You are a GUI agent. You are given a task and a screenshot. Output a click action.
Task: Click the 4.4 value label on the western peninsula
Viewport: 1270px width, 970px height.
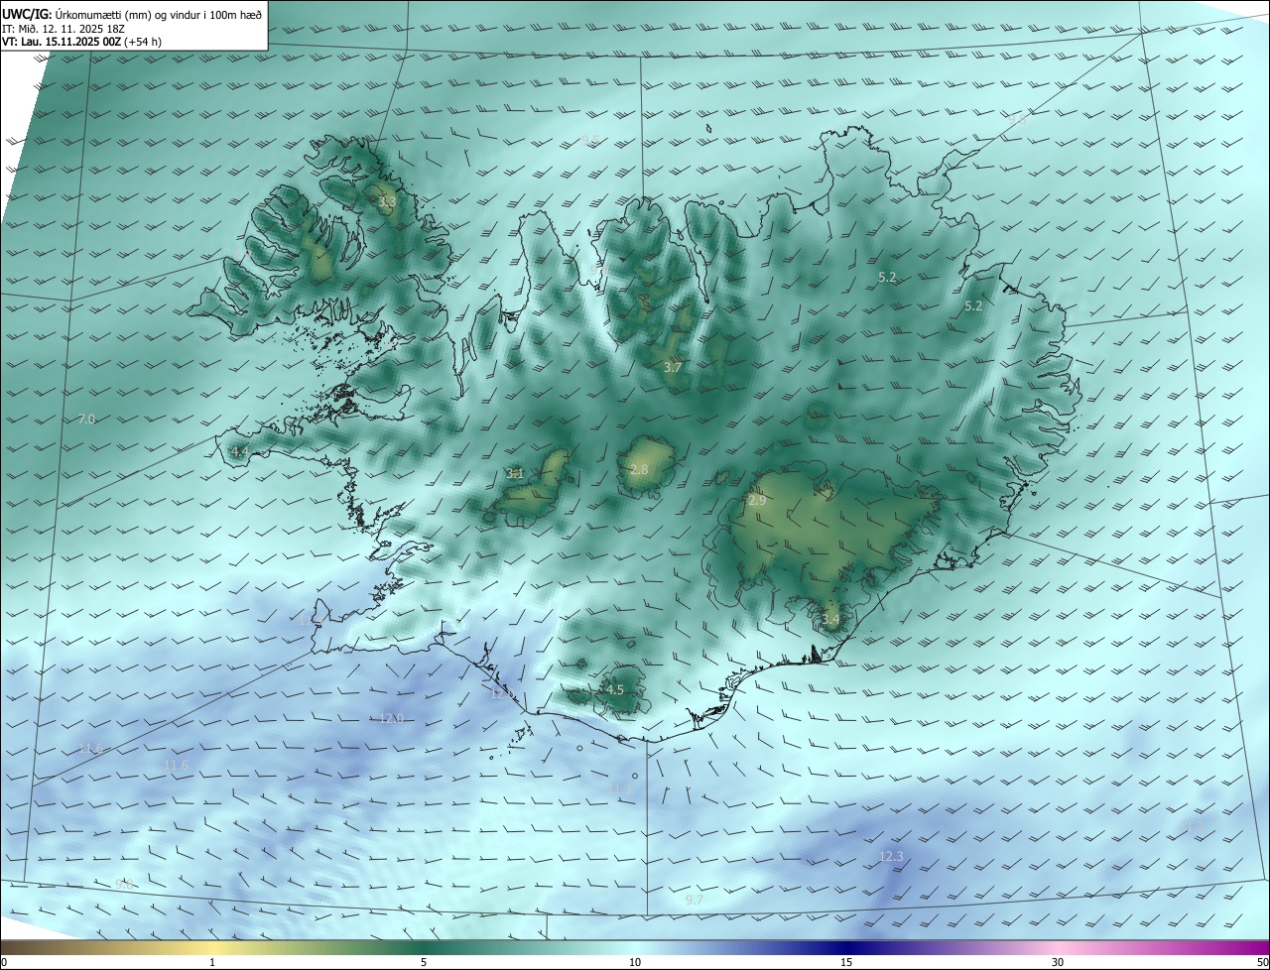click(239, 452)
